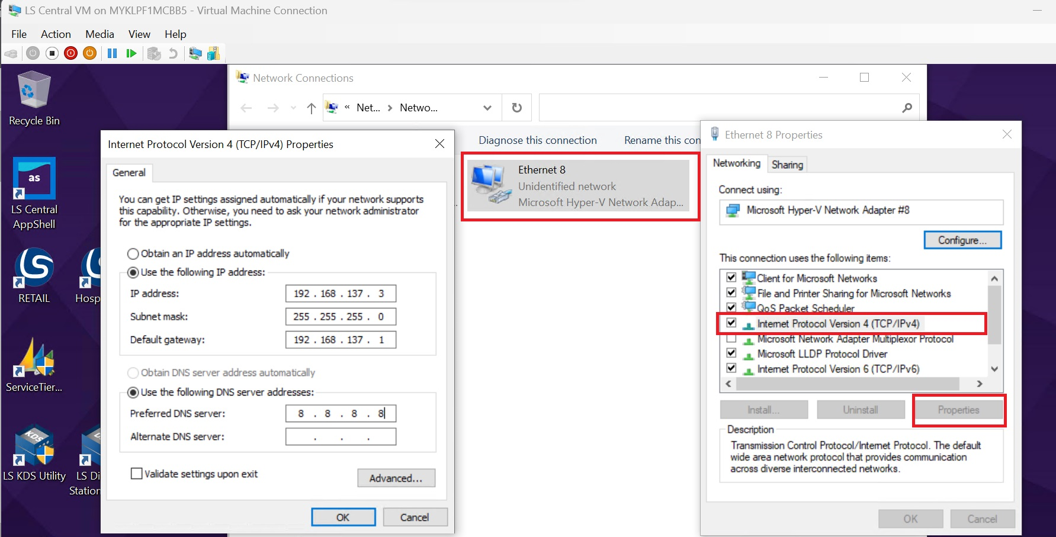Check Microsoft Network Adapter Multiplexor Protocol

click(731, 338)
